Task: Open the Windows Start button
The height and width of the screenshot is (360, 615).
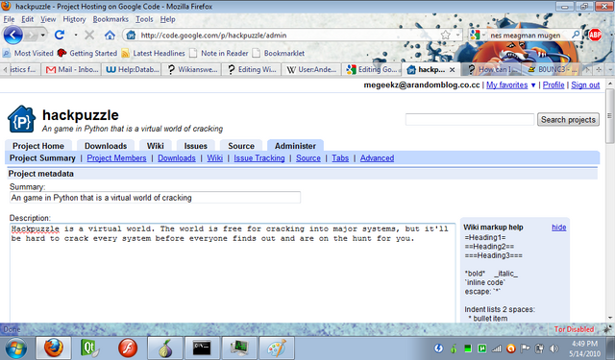Action: (16, 348)
